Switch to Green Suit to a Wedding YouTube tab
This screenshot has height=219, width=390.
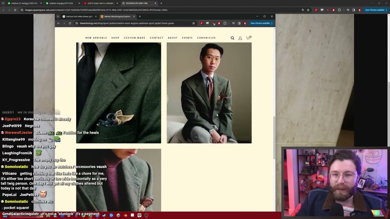tap(101, 3)
